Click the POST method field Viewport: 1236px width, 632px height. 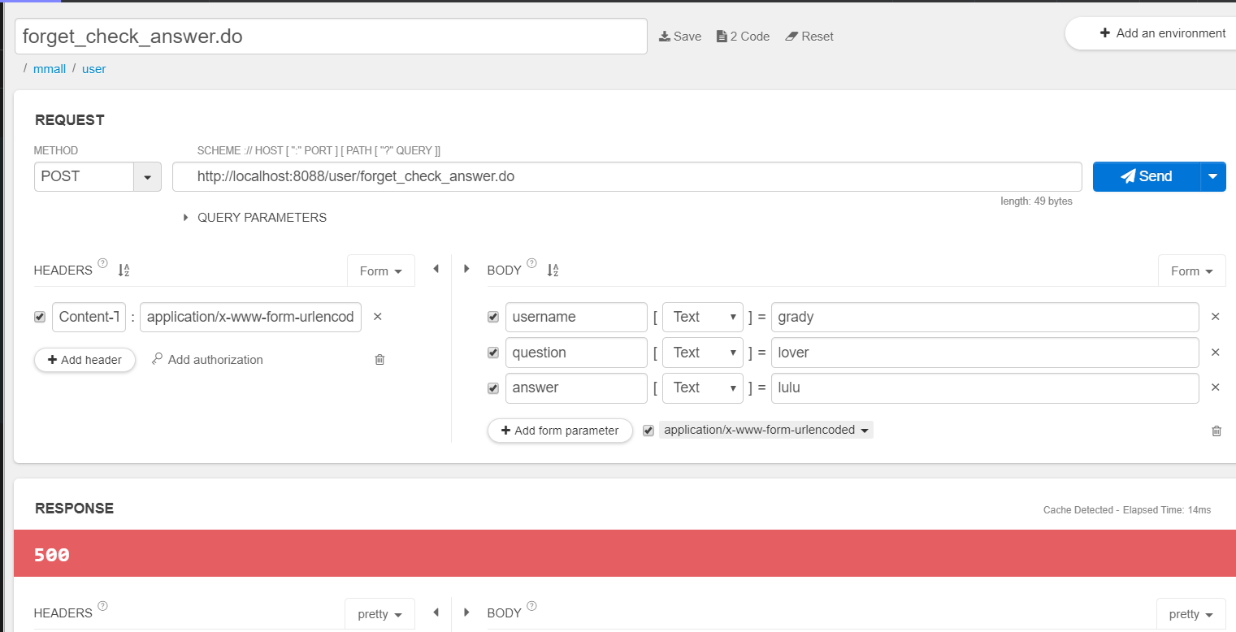[x=84, y=177]
